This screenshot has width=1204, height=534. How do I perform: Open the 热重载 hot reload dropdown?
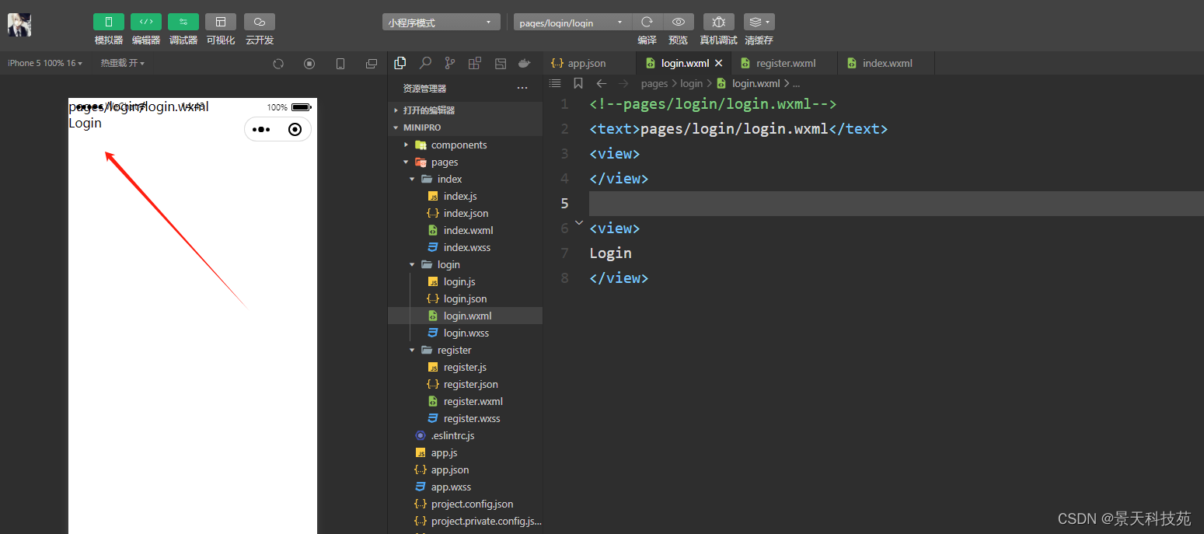pos(122,63)
